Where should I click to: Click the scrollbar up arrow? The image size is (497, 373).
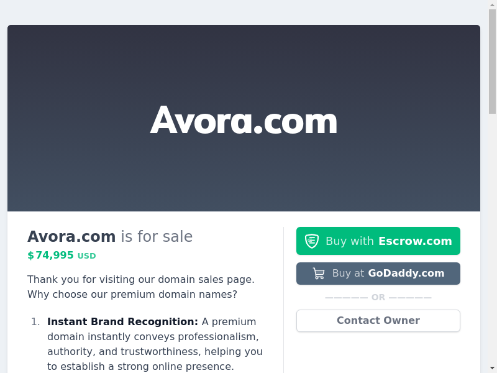pos(492,4)
